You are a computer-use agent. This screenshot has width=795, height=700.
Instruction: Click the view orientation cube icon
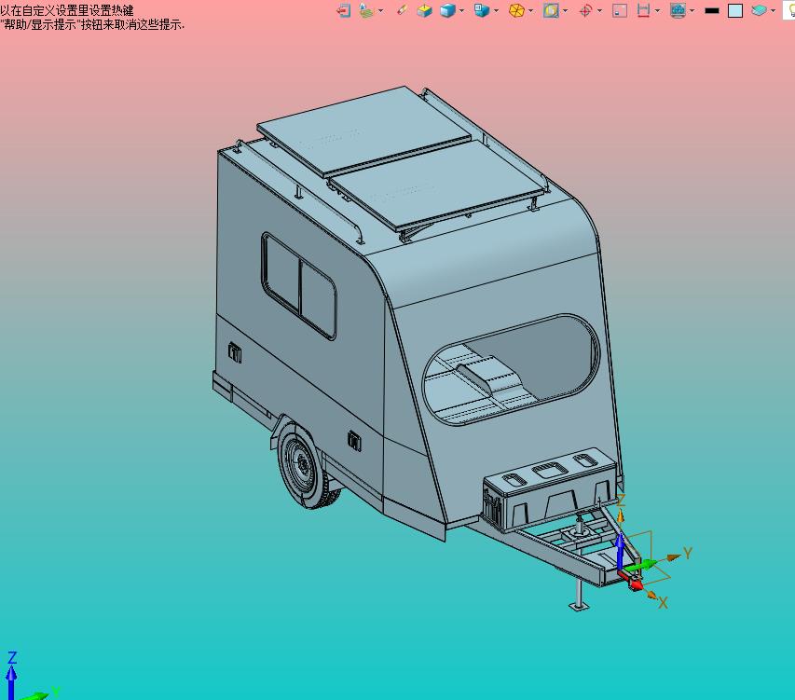(481, 10)
